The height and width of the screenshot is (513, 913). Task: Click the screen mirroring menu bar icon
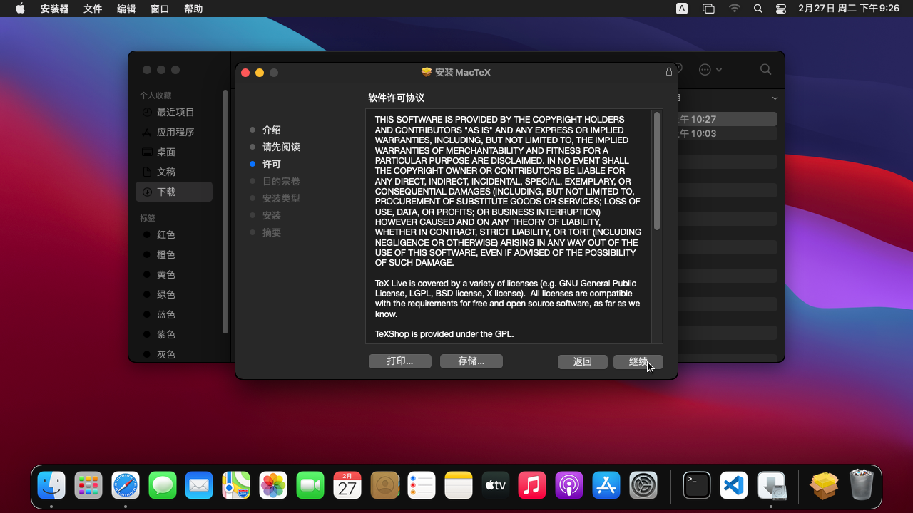(x=708, y=9)
